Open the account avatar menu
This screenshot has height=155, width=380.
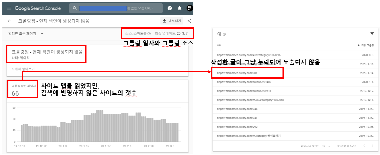190,8
